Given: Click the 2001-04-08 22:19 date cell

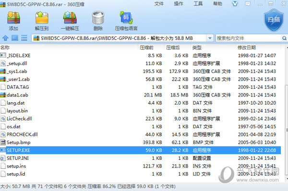Looking at the screenshot, I should [257, 134].
